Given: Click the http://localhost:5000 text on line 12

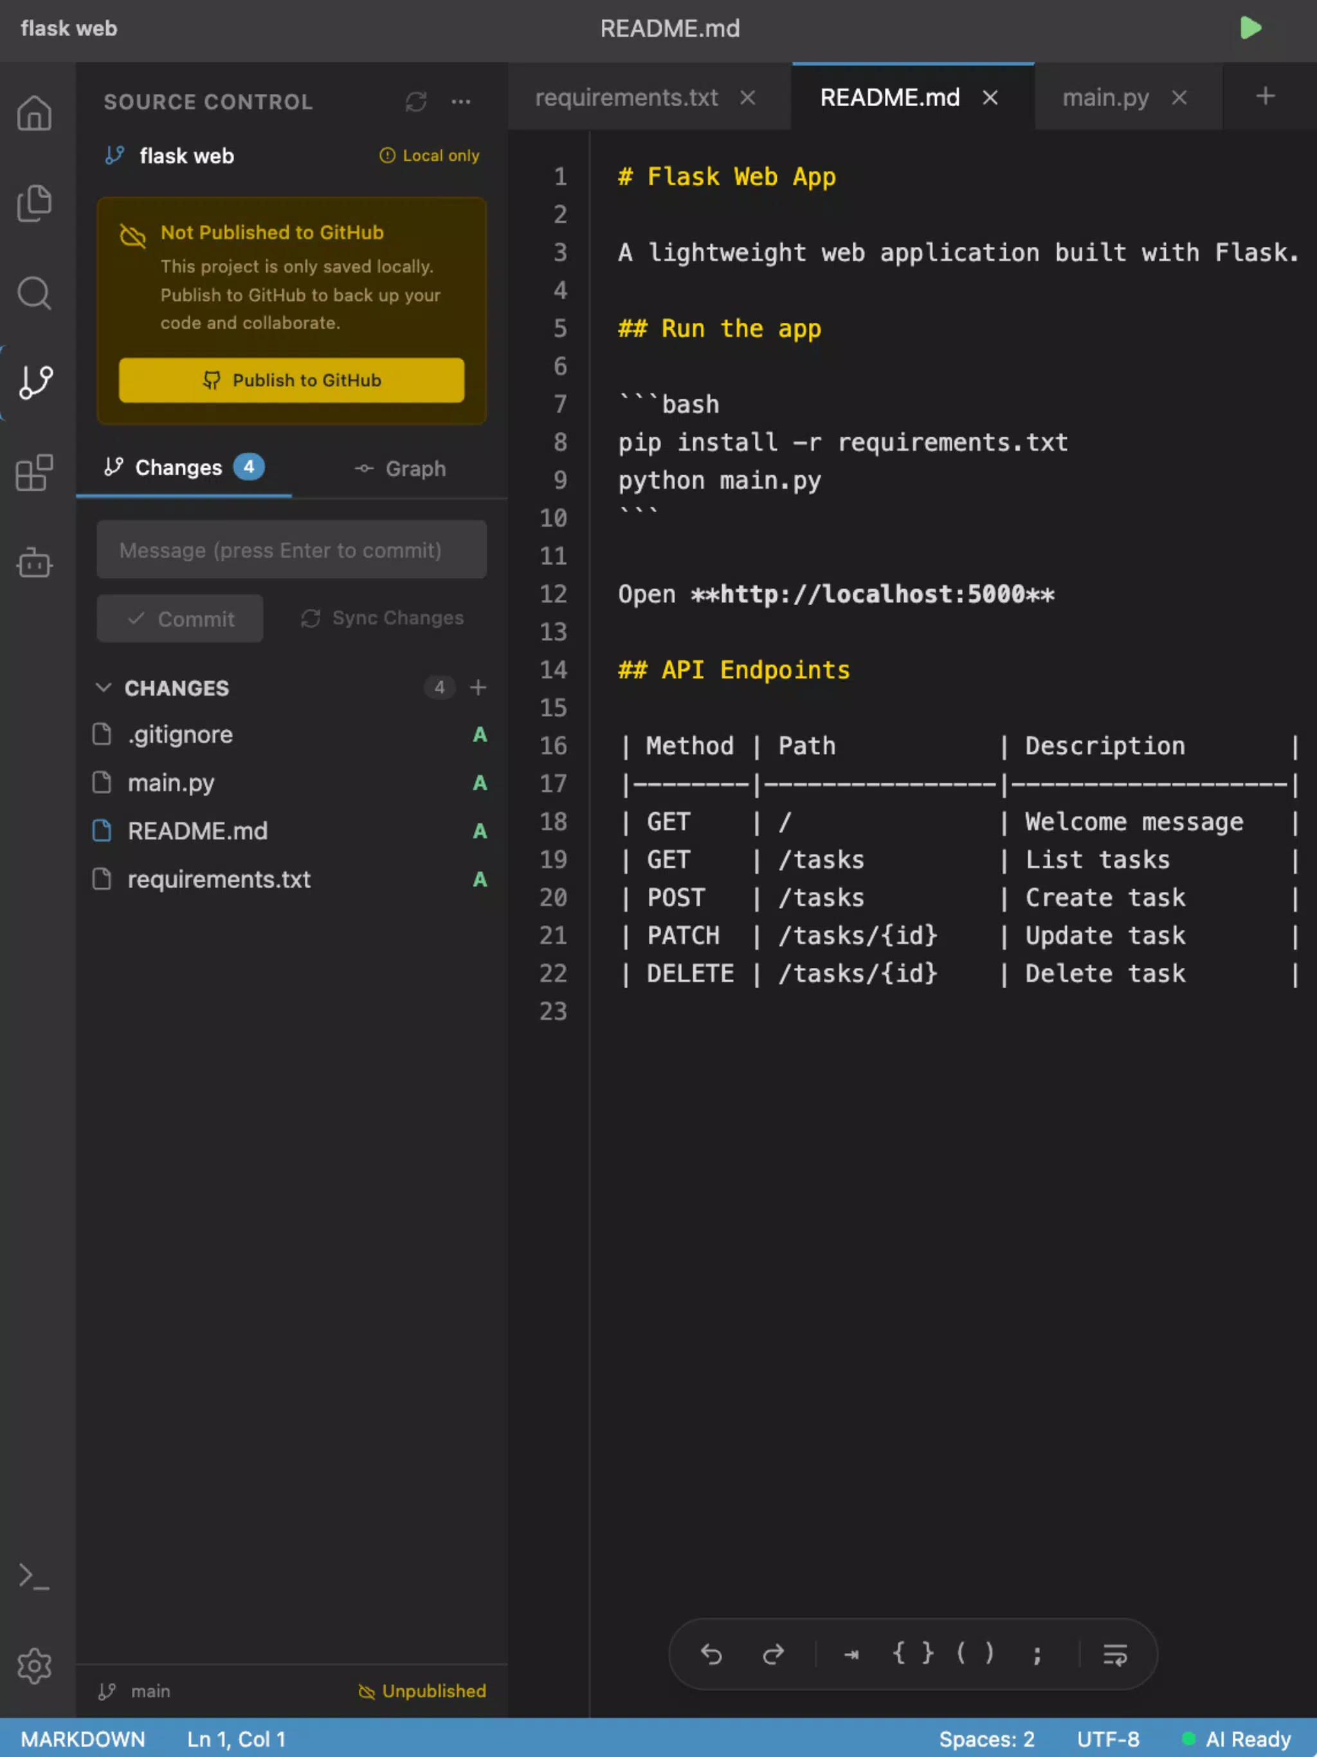Looking at the screenshot, I should [872, 594].
